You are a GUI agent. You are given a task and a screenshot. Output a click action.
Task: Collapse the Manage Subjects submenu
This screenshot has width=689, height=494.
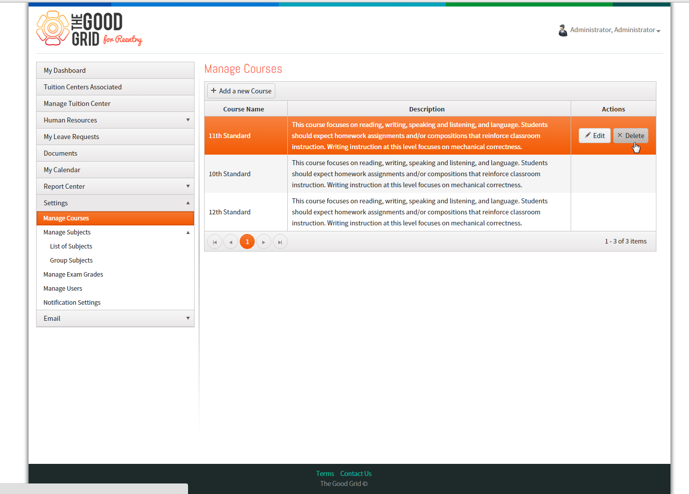click(x=115, y=232)
